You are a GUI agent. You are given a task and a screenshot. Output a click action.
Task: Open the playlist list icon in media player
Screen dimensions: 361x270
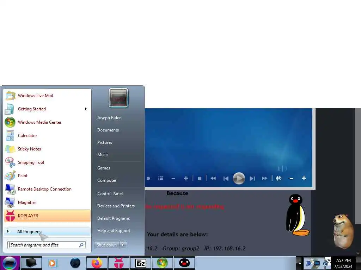161,178
